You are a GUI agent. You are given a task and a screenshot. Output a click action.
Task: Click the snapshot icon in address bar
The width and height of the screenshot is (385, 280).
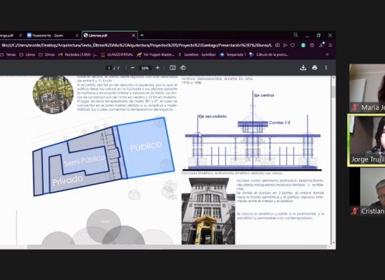pyautogui.click(x=278, y=46)
